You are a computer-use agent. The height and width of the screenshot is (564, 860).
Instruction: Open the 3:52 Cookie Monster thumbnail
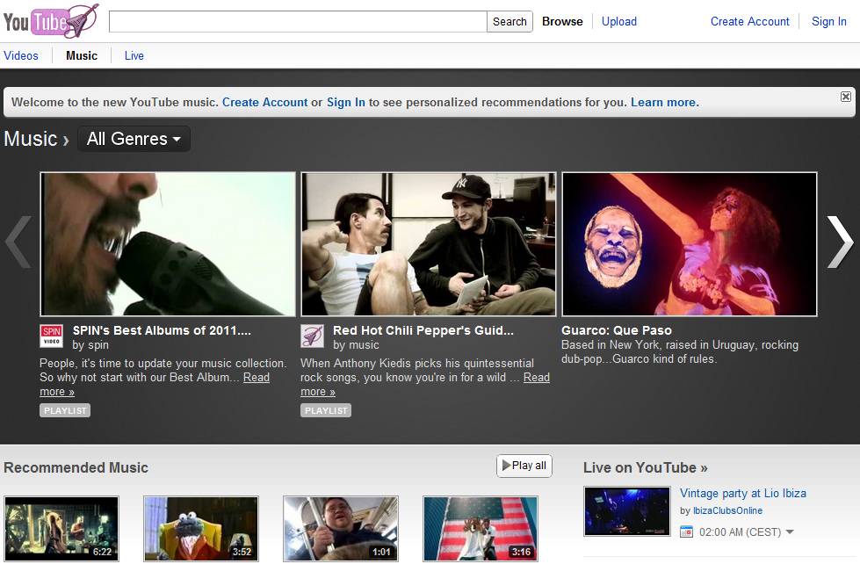point(201,529)
